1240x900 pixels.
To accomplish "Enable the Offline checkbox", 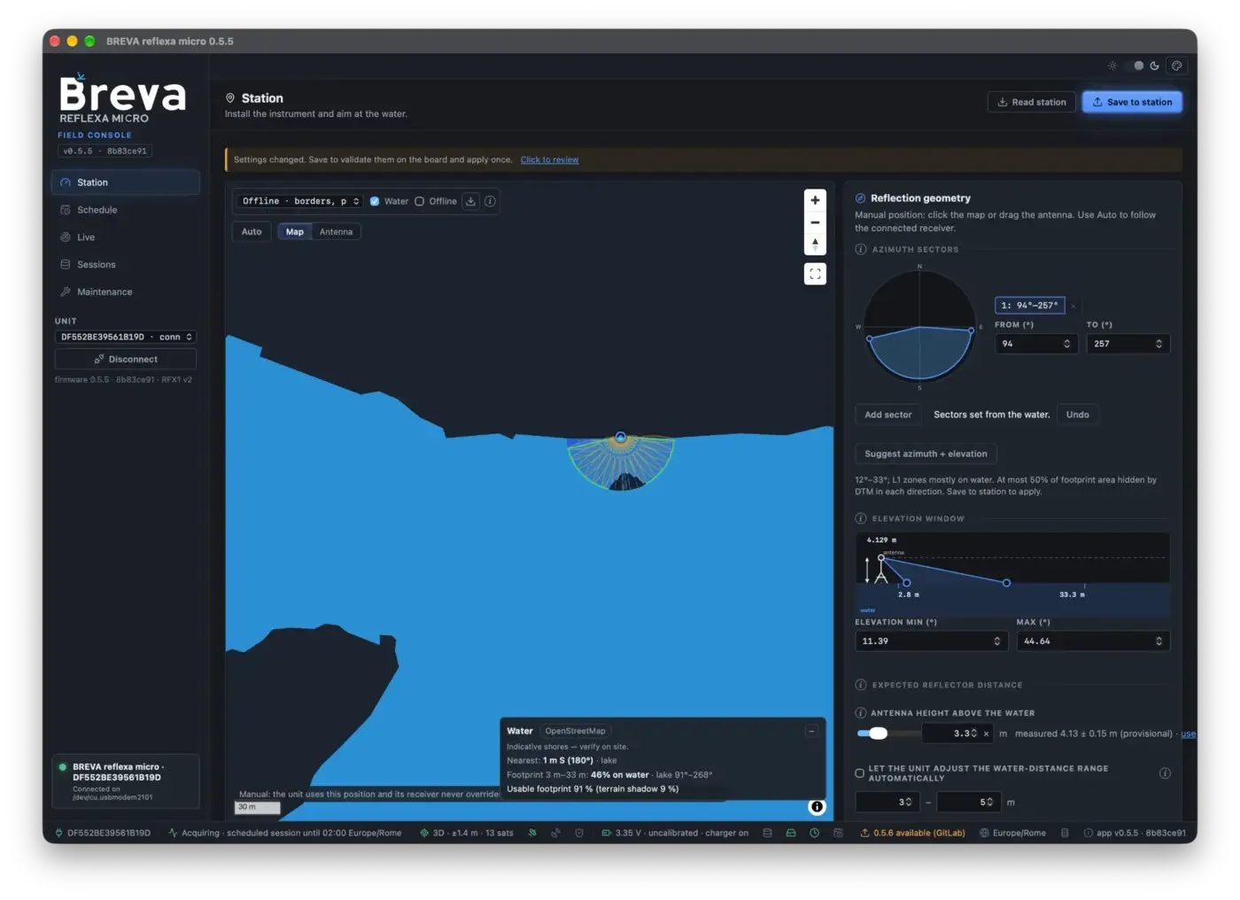I will (420, 201).
